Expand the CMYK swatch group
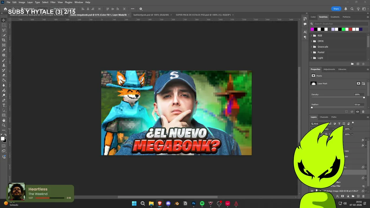The image size is (370, 208). pyautogui.click(x=311, y=41)
